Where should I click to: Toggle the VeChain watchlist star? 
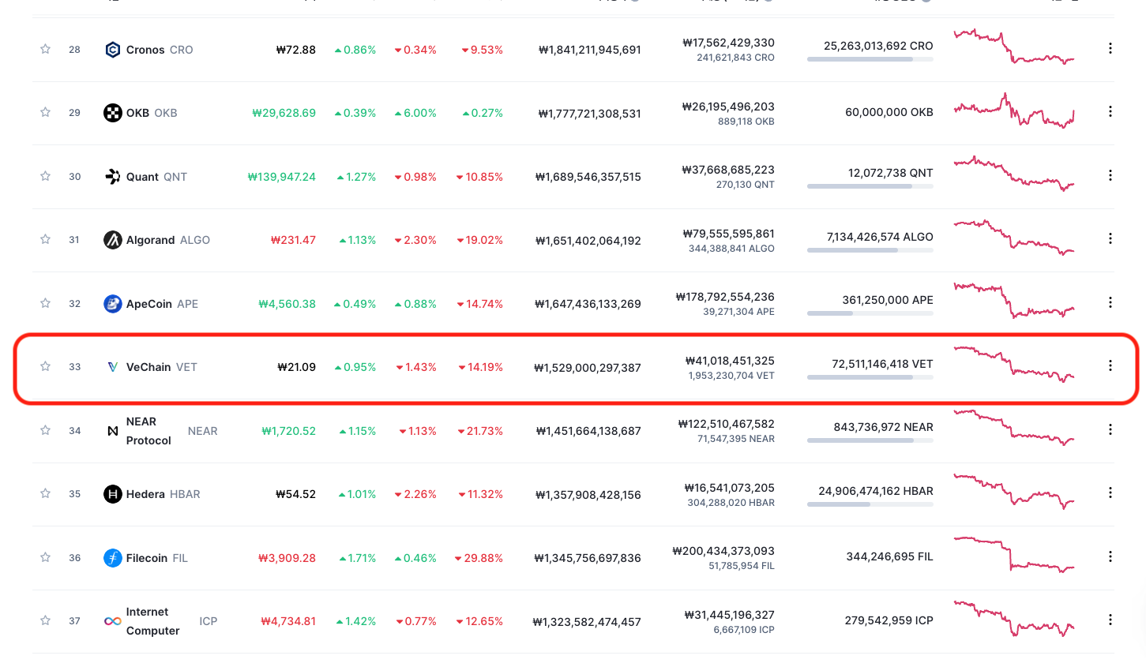45,366
